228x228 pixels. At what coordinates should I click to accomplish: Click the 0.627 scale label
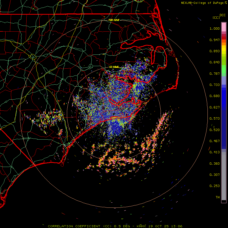215,107
